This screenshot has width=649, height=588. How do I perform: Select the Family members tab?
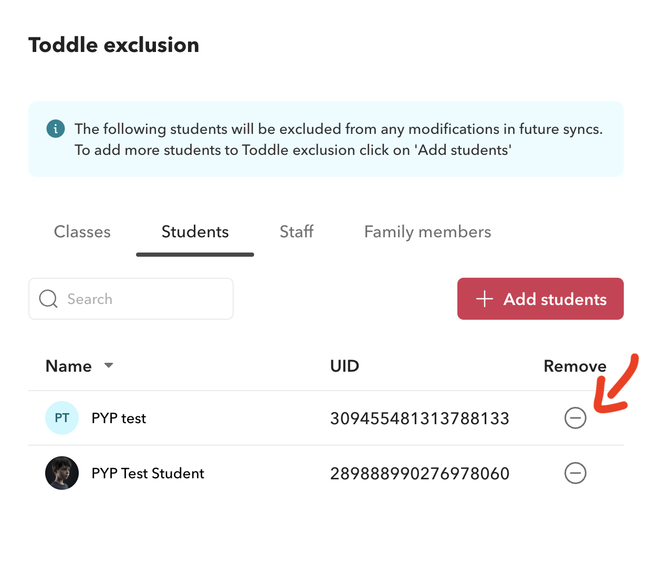coord(427,232)
